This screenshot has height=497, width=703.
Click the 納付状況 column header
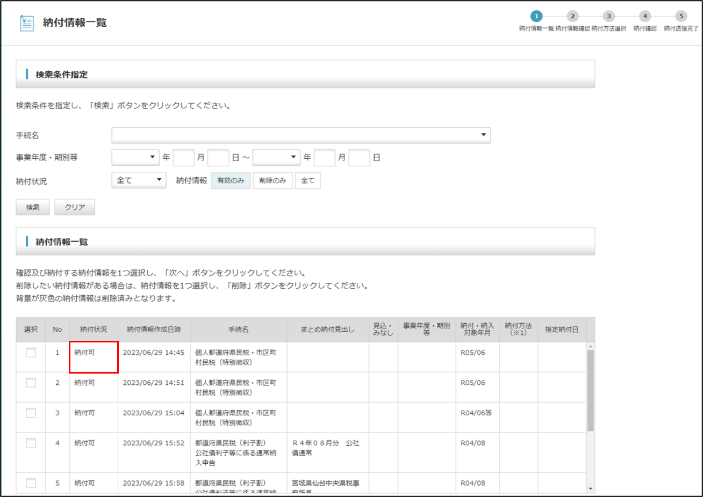[x=94, y=330]
